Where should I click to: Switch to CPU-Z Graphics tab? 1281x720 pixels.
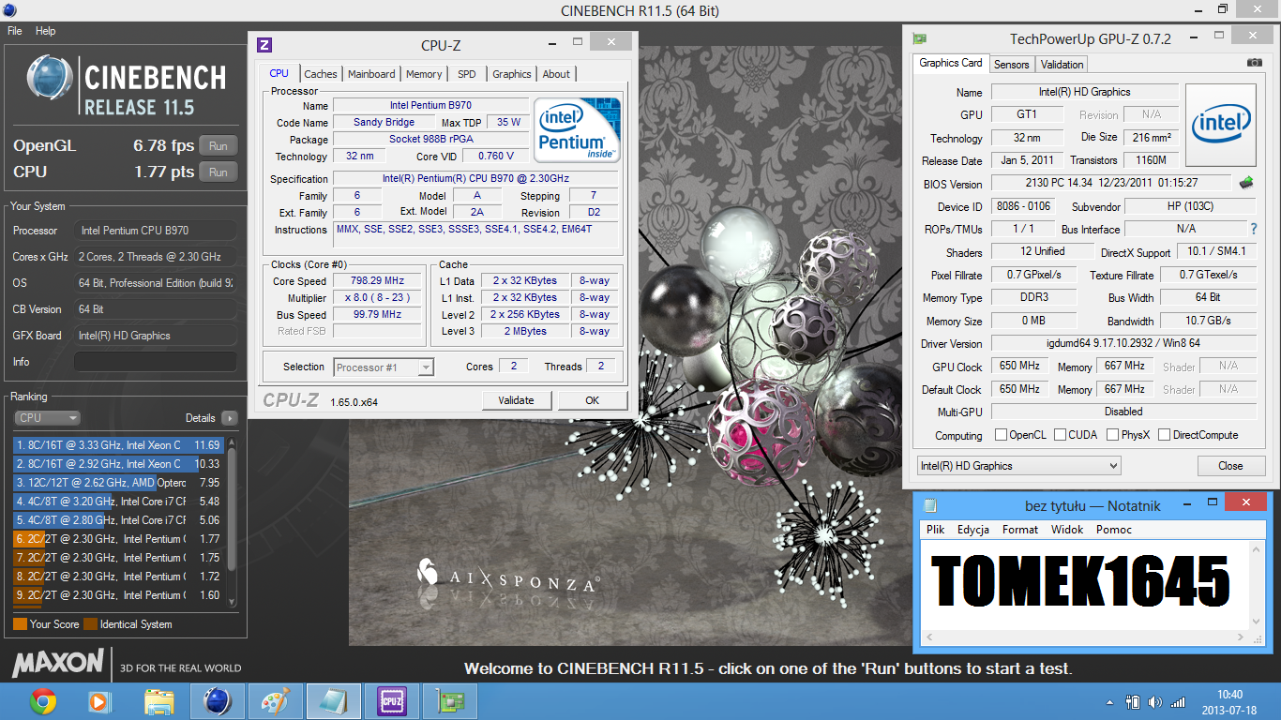coord(512,74)
